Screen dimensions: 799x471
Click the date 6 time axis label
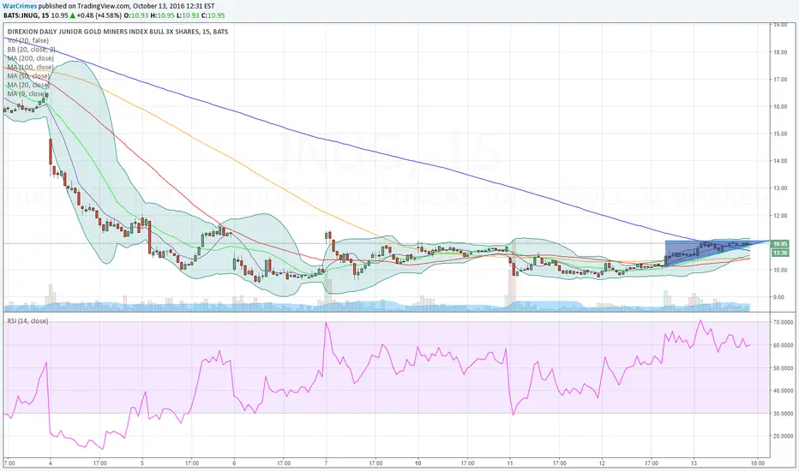pyautogui.click(x=234, y=463)
